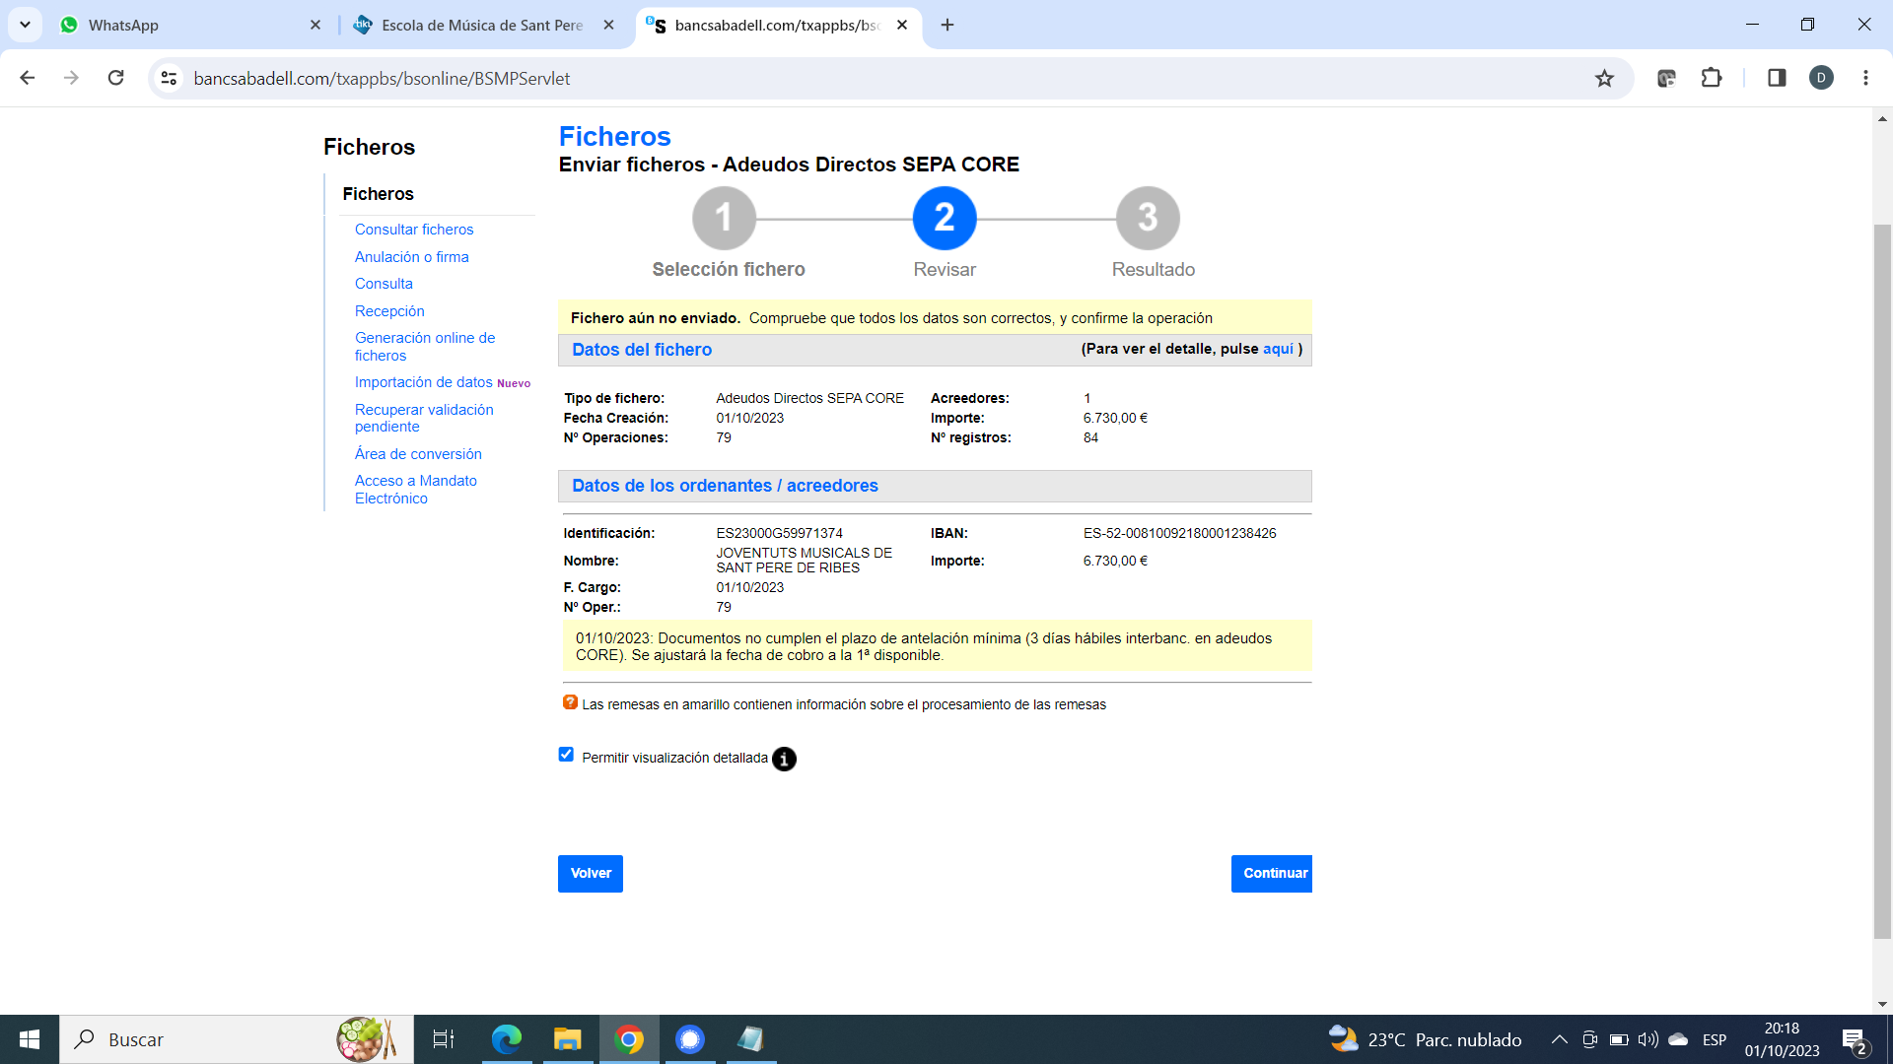Screen dimensions: 1893x1064
Task: Open the Extensions puzzle icon
Action: click(x=1712, y=78)
